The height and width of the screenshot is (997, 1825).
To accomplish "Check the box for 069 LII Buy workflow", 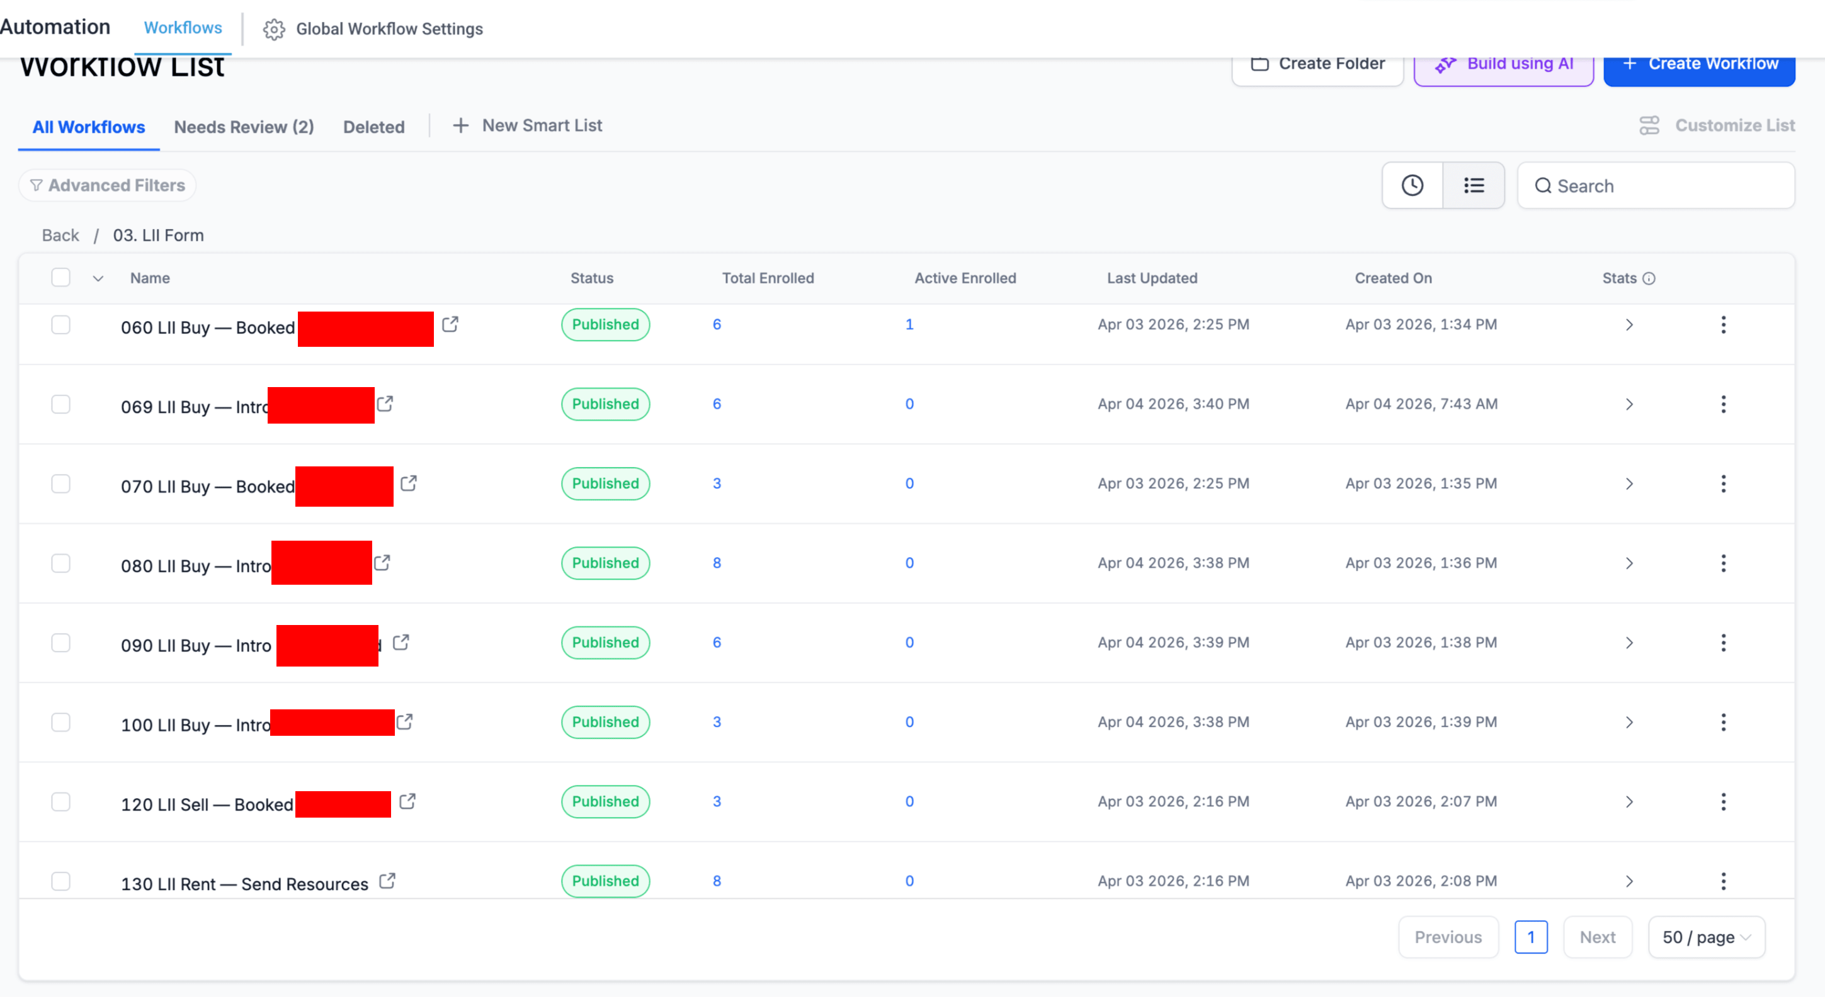I will tap(61, 404).
